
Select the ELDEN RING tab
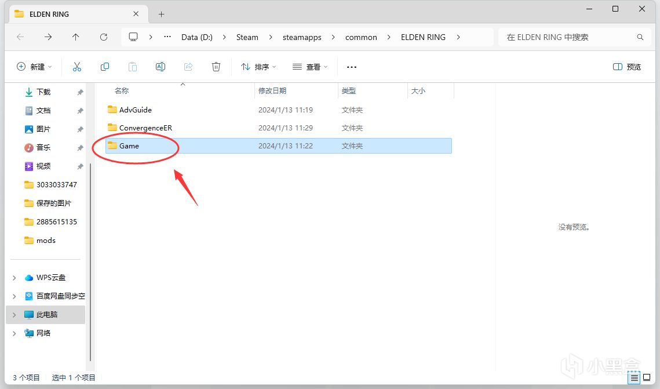[79, 14]
